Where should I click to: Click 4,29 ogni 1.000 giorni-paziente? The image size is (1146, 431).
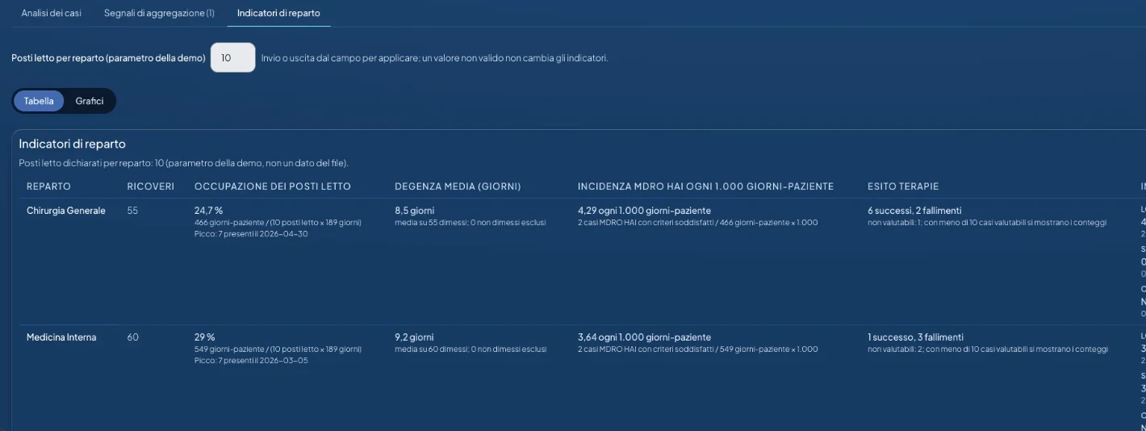point(644,211)
